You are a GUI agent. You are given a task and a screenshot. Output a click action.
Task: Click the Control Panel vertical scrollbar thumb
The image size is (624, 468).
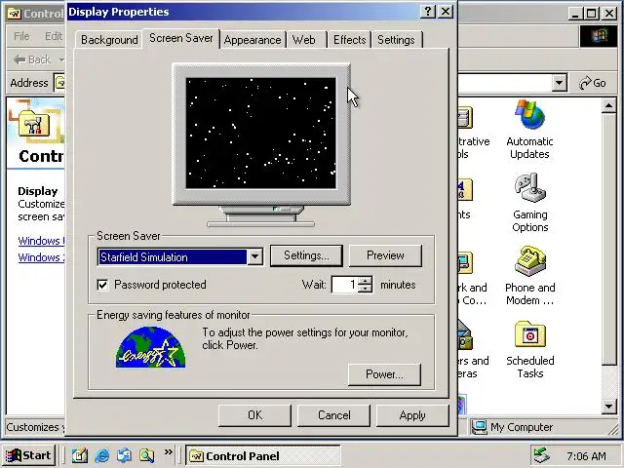tap(608, 239)
